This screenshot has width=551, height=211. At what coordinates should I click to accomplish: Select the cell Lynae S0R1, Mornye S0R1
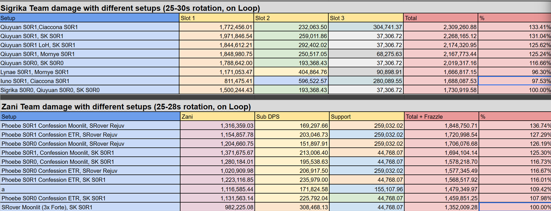pos(89,72)
